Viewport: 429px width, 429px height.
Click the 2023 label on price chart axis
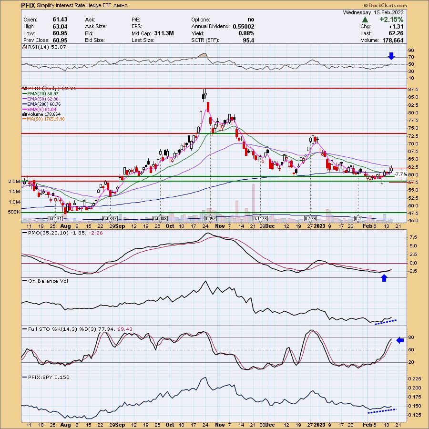point(319,226)
